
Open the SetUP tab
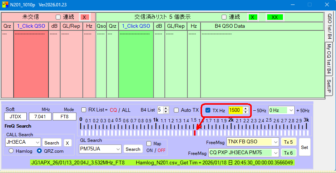[329, 86]
